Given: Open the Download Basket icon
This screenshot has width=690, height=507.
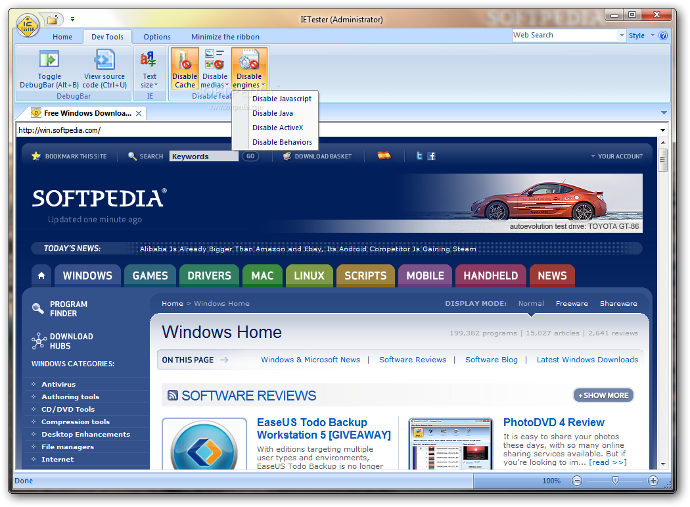Looking at the screenshot, I should pyautogui.click(x=287, y=156).
